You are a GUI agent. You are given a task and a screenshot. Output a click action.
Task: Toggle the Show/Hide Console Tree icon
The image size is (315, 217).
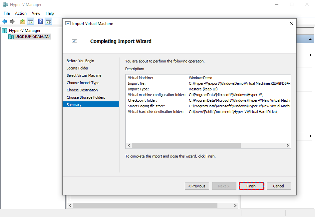point(31,21)
